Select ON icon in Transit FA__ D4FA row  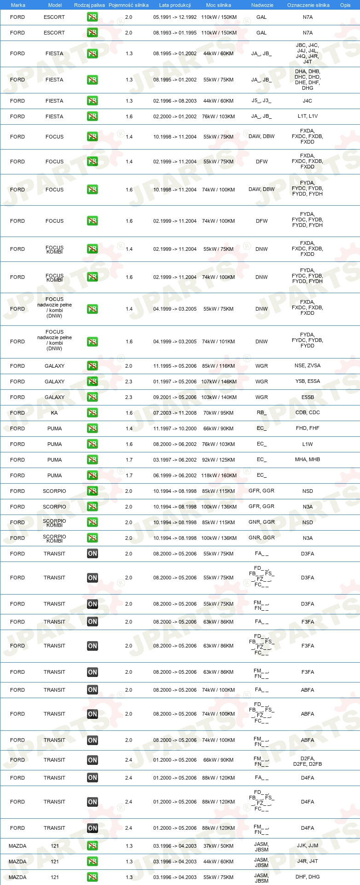click(x=93, y=778)
